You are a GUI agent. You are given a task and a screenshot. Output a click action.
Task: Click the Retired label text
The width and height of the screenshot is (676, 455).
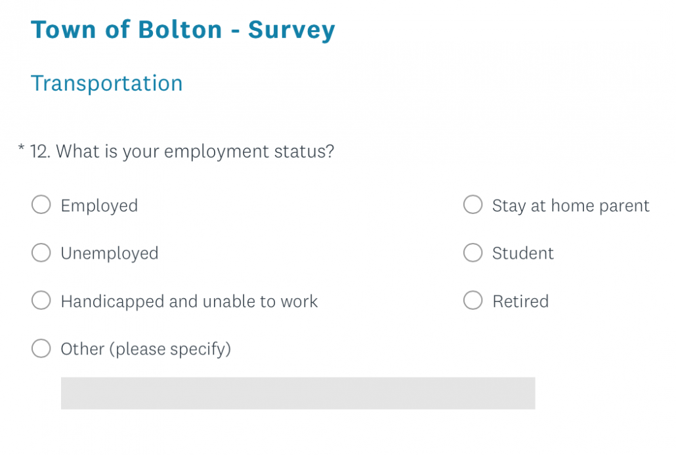click(520, 301)
